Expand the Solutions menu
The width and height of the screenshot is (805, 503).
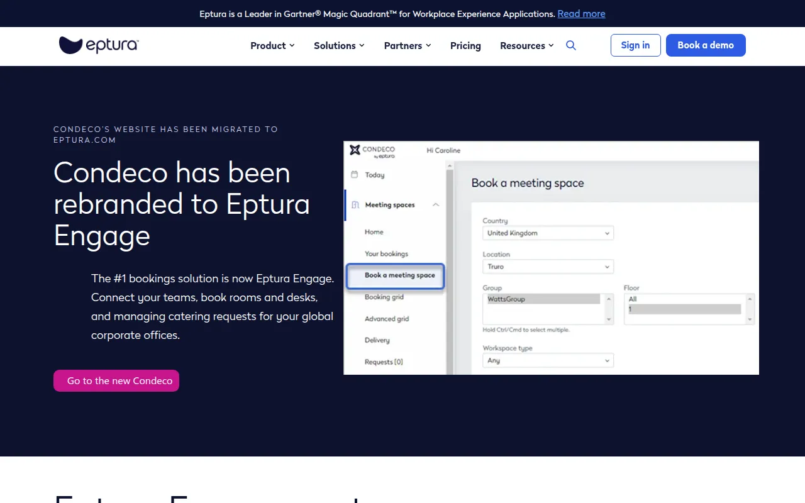[339, 45]
